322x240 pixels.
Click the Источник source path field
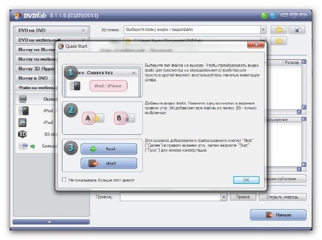pos(192,30)
